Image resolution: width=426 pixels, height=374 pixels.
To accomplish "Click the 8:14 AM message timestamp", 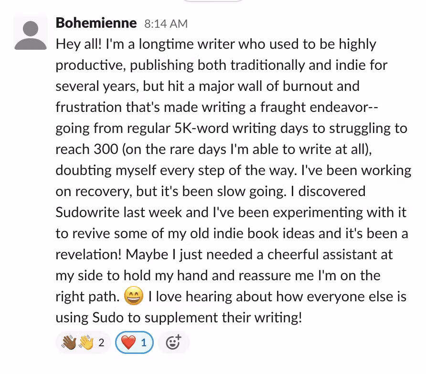I will click(x=166, y=23).
